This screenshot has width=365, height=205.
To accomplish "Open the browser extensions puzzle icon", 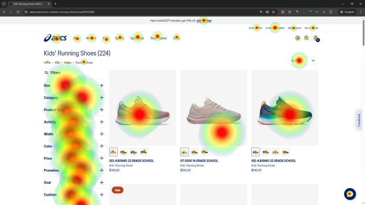I will (331, 12).
